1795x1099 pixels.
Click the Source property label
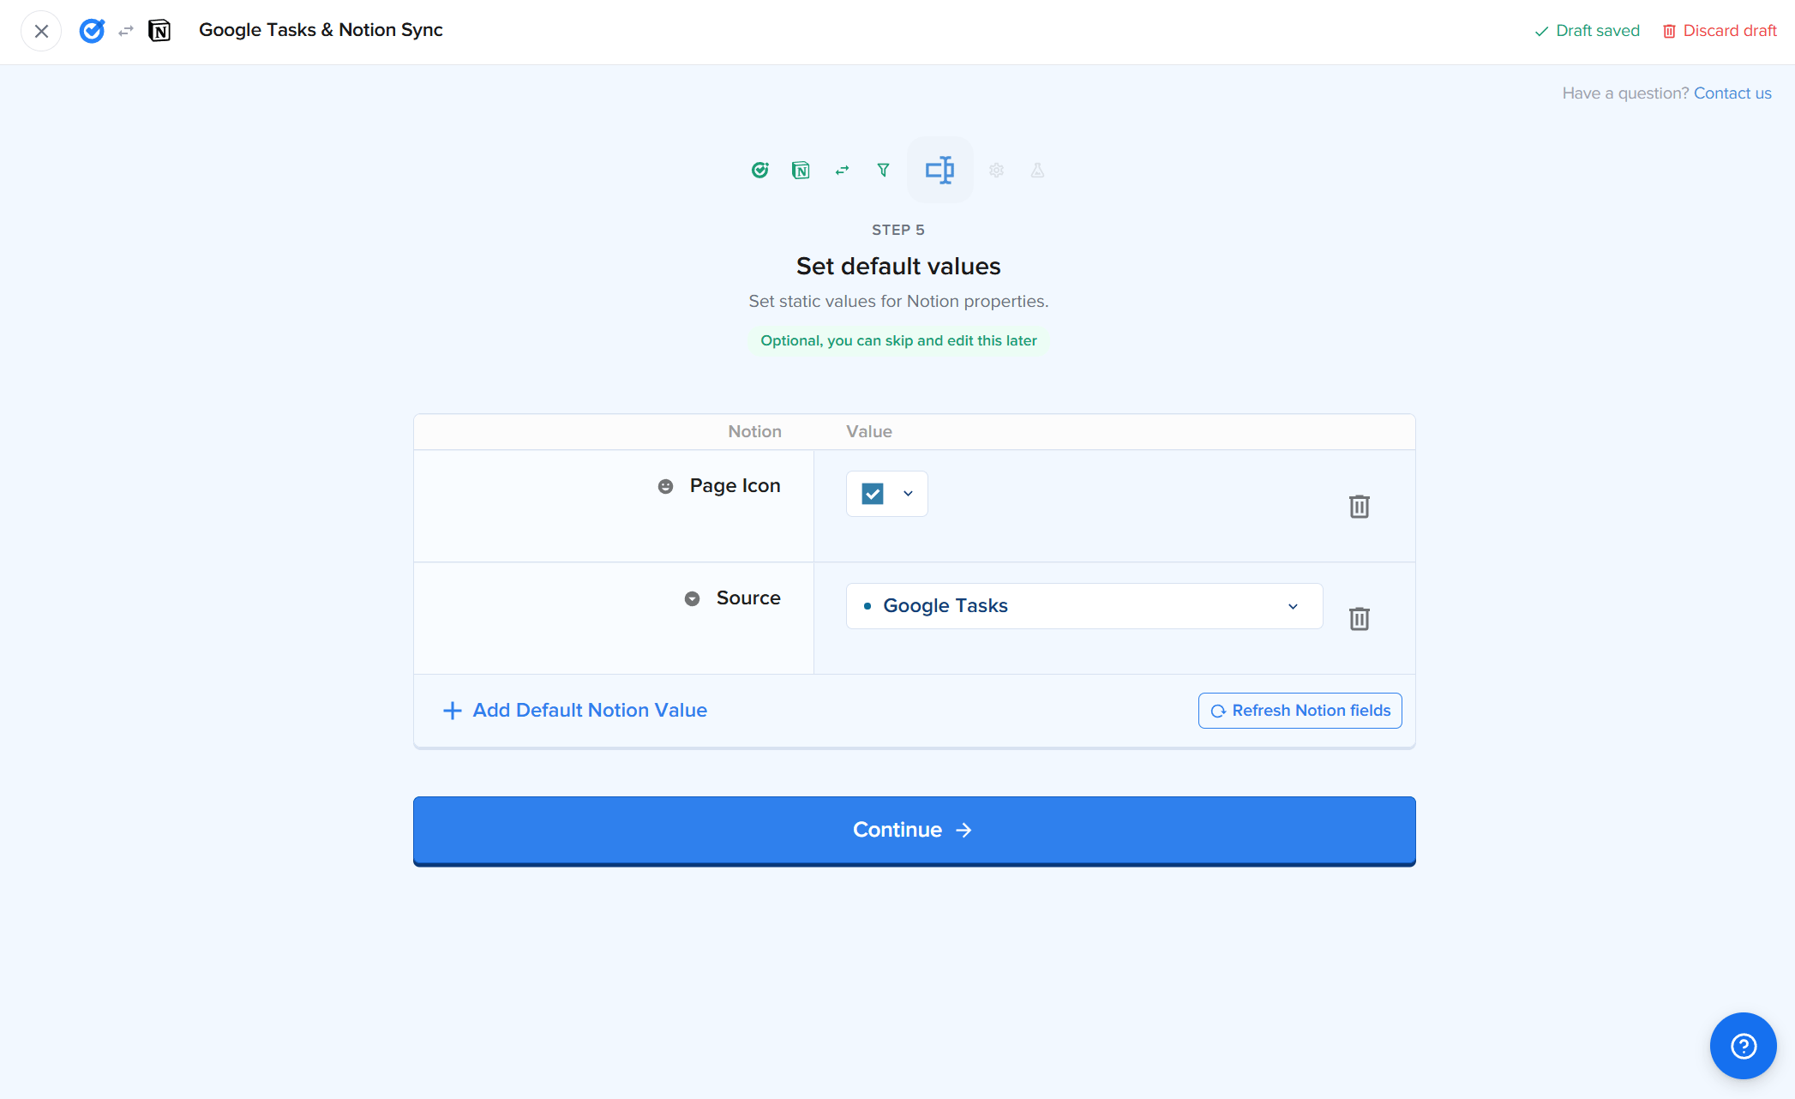pos(748,598)
